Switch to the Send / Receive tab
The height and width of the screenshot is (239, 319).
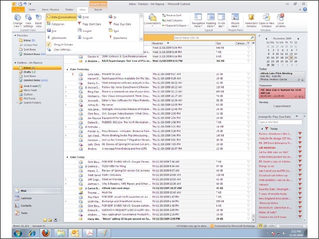click(50, 9)
